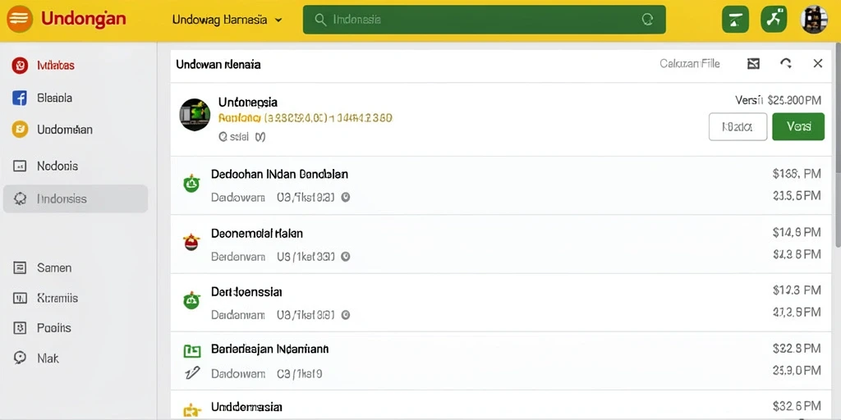The image size is (841, 420).
Task: Click the green square icon beside Barledeajan
Action: 192,351
